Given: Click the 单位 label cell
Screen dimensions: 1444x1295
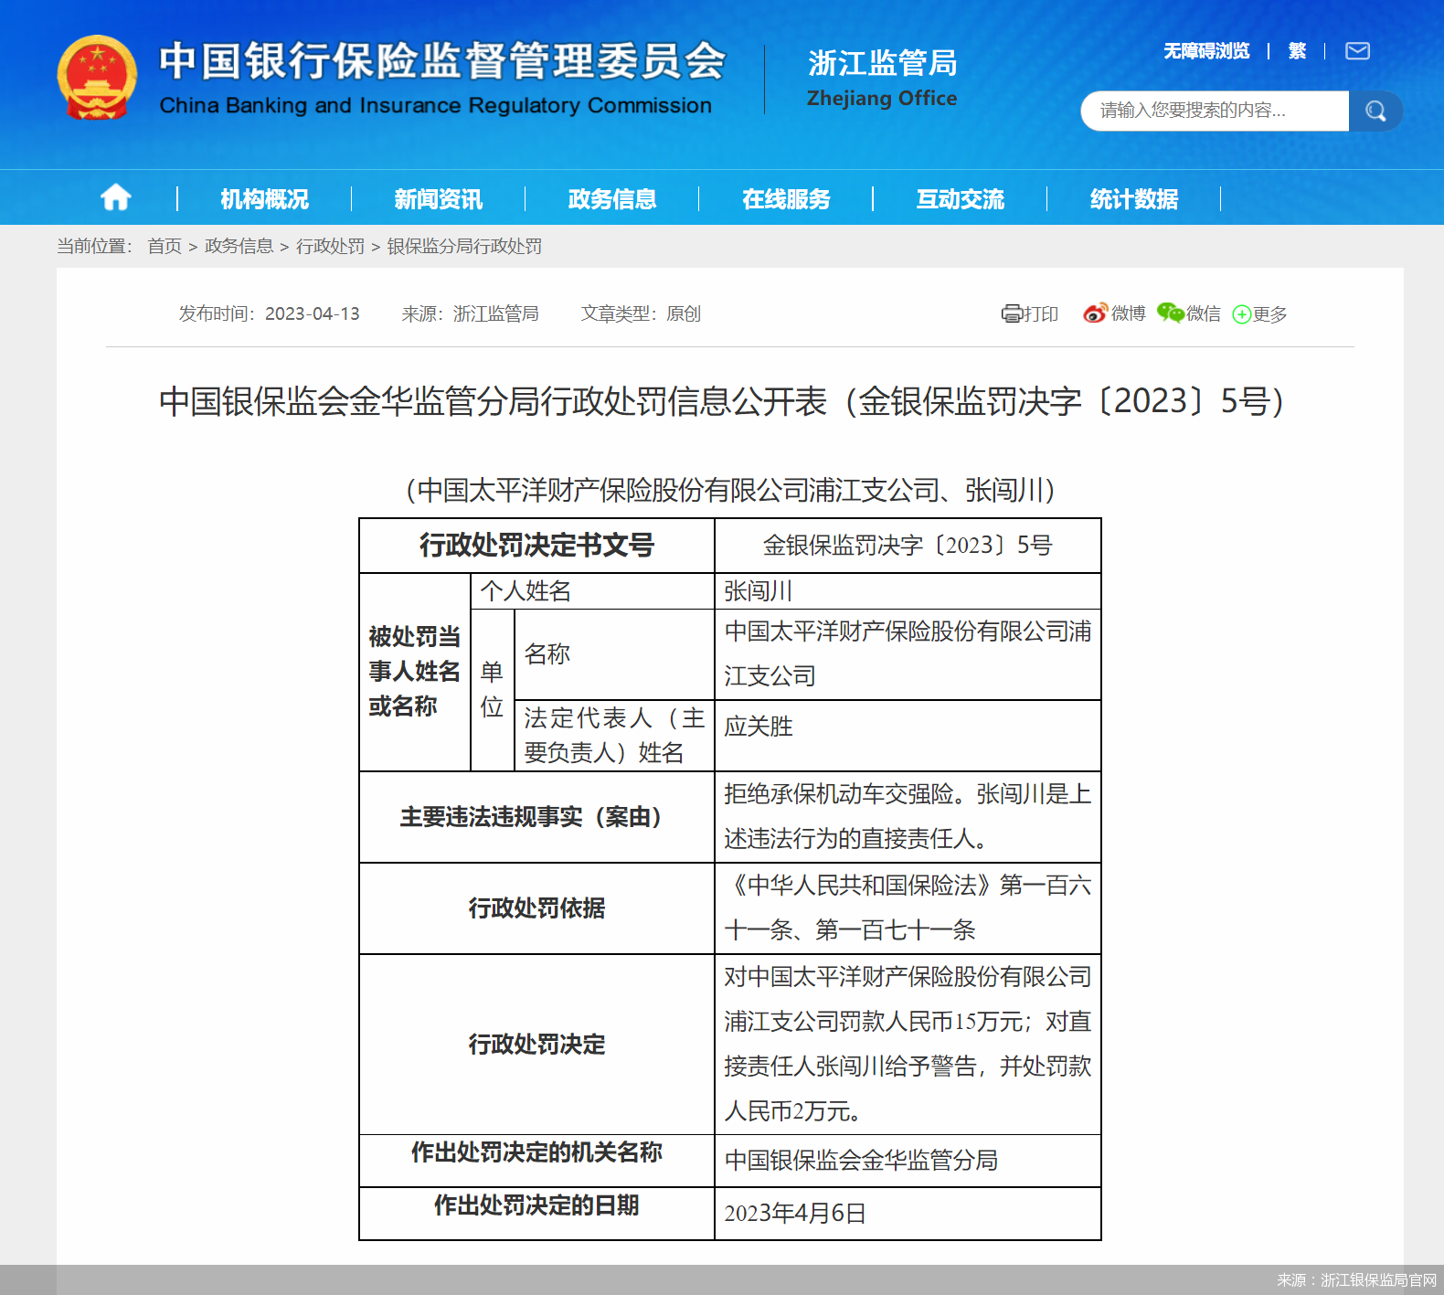Looking at the screenshot, I should 493,690.
